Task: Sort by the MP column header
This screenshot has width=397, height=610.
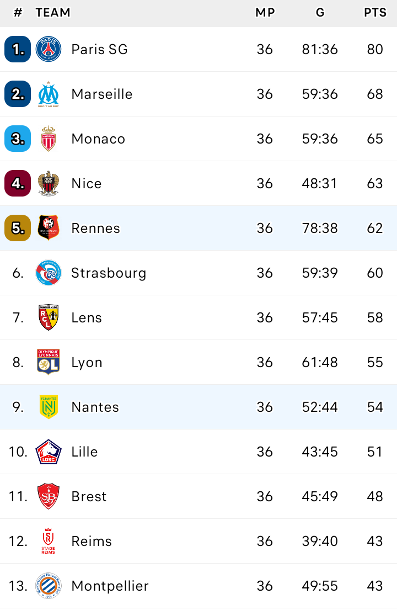Action: [x=265, y=13]
